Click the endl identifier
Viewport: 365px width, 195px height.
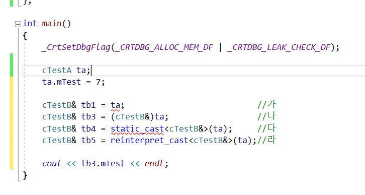point(154,164)
